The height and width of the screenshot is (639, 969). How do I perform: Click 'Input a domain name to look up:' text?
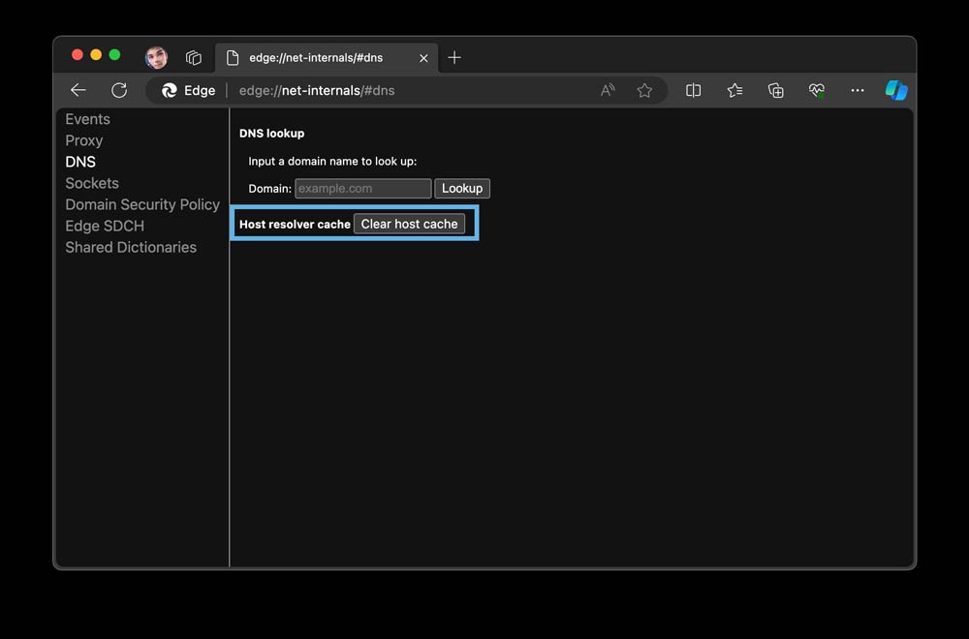tap(332, 161)
